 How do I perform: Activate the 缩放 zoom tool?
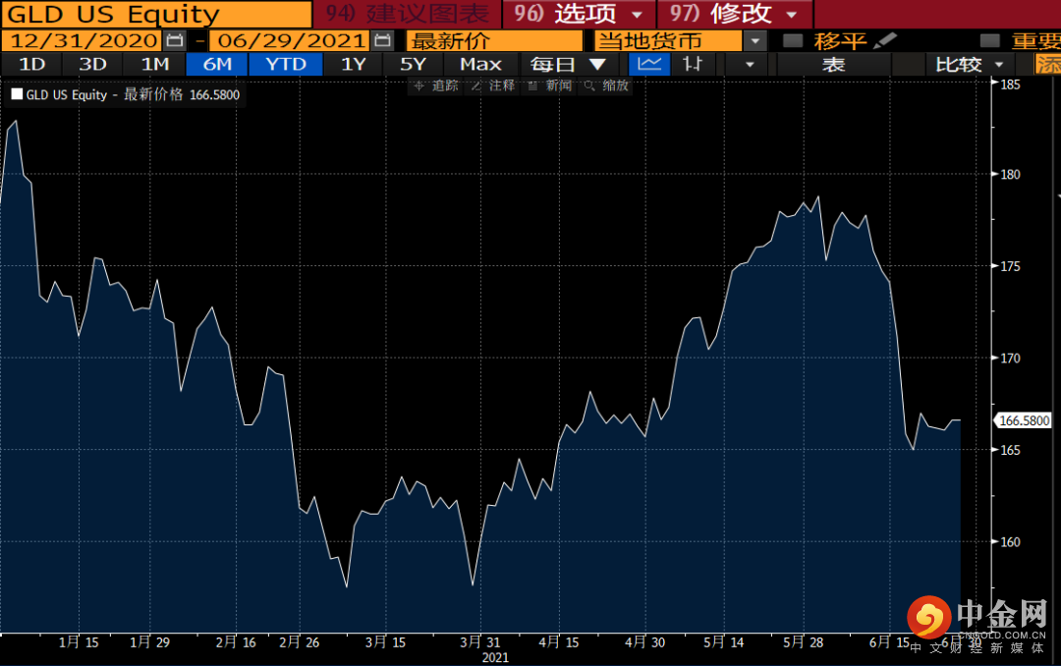[607, 86]
